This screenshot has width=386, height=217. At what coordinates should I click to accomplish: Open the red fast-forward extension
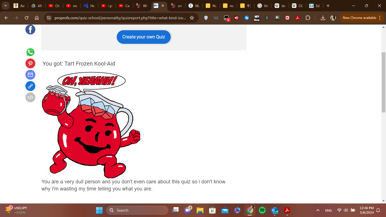[x=287, y=18]
